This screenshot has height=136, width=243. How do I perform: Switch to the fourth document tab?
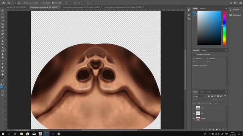click(x=123, y=7)
